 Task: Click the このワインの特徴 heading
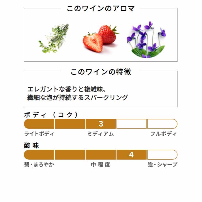pos(101,72)
